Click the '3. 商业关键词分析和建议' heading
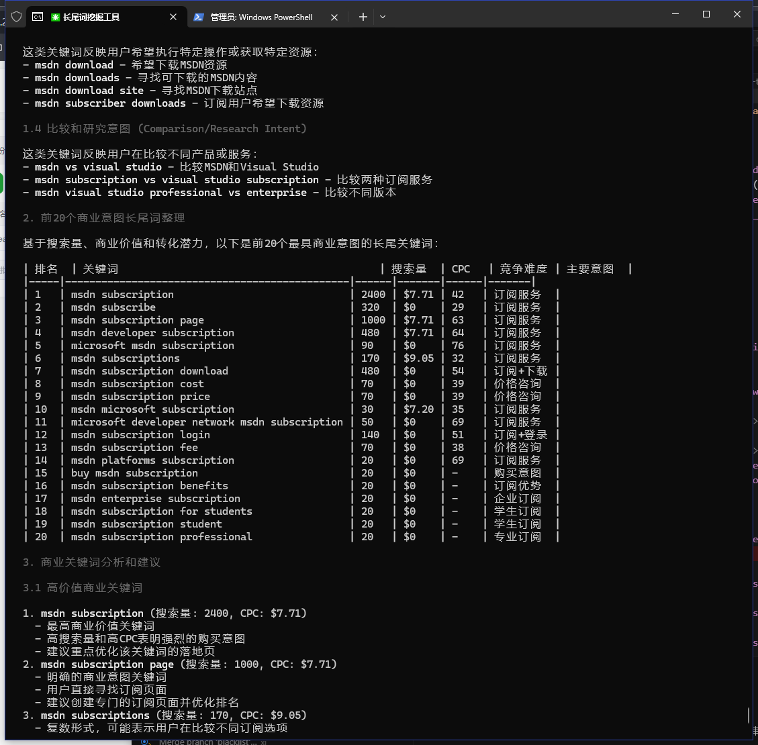 pyautogui.click(x=91, y=562)
